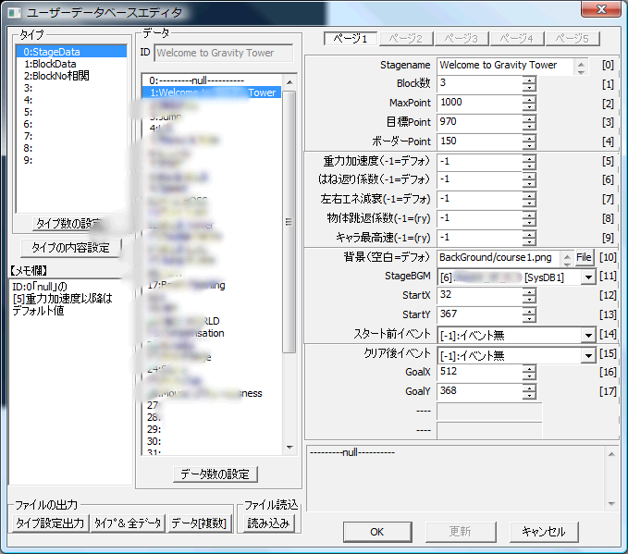The image size is (628, 554).
Task: Click the ID name field
Action: [x=224, y=53]
